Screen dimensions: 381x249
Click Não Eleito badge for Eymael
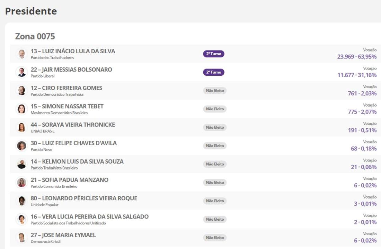215,238
